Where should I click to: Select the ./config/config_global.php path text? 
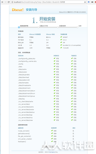click(27, 59)
